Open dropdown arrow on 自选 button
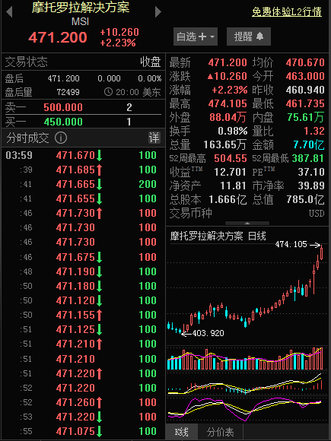This screenshot has height=441, width=331. [212, 36]
